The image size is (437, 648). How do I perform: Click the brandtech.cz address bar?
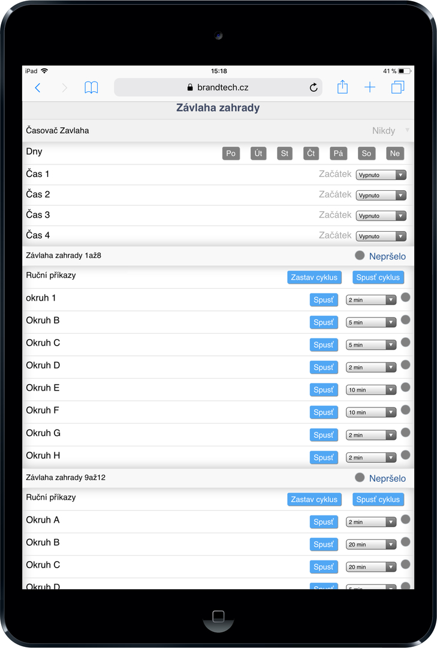click(218, 87)
